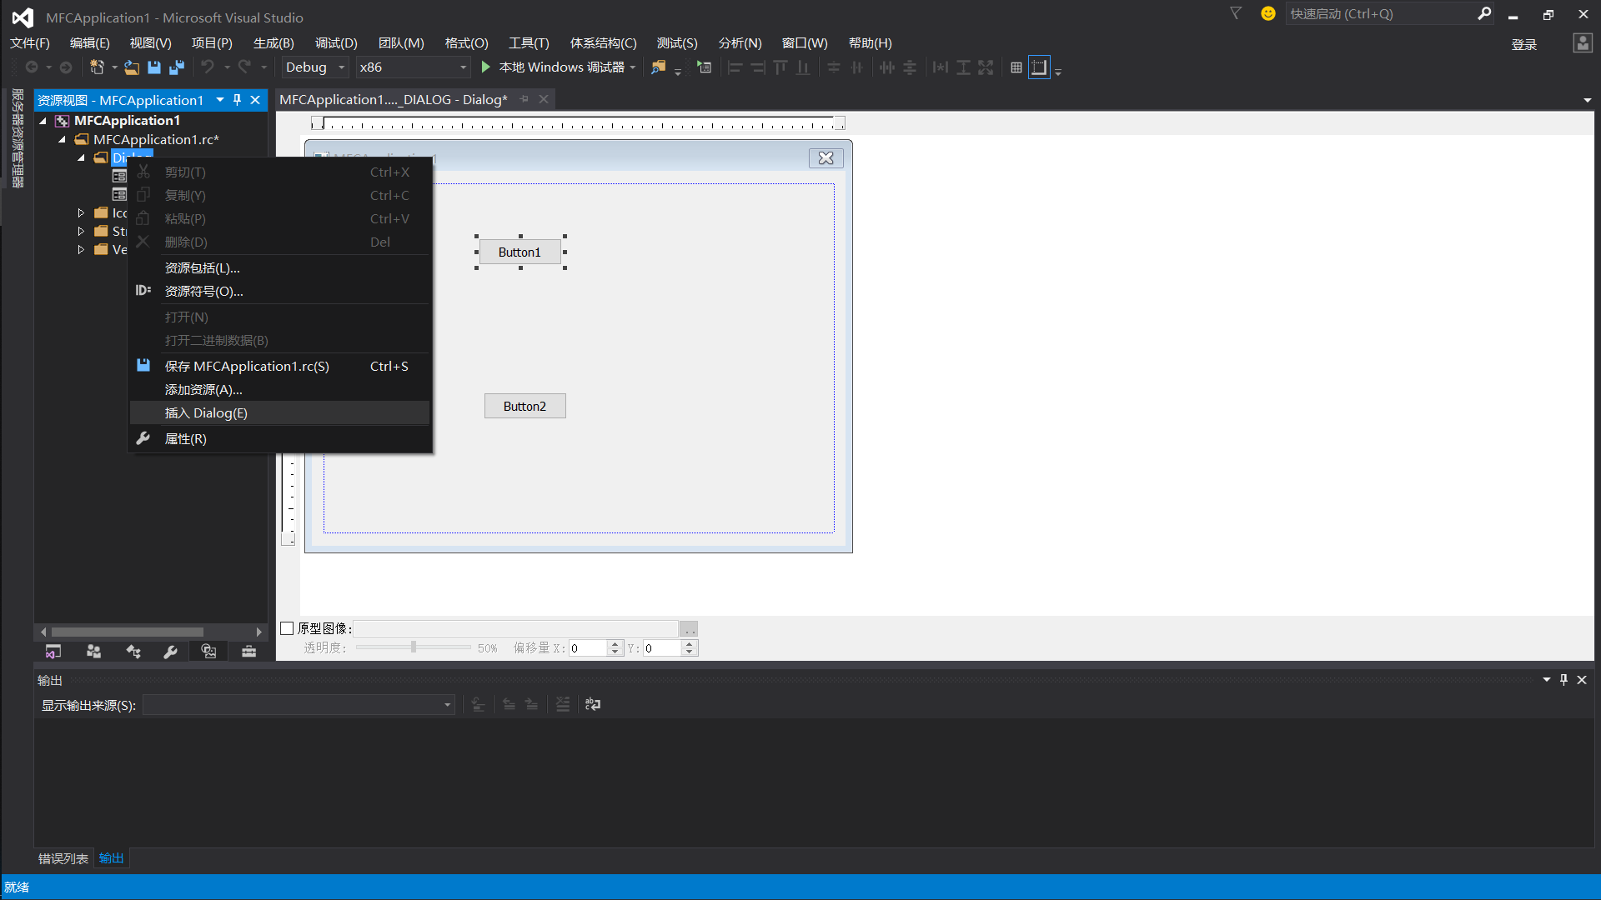Click the Button2 control in the dialog
The height and width of the screenshot is (900, 1601).
point(524,407)
